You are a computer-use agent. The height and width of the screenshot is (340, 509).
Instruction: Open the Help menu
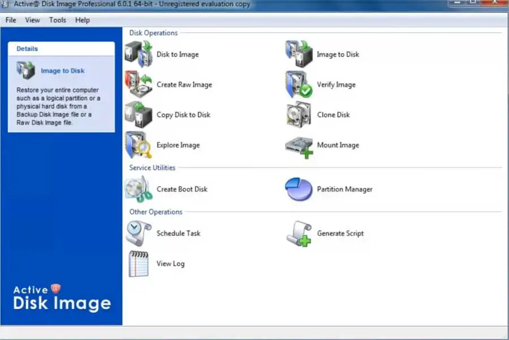(x=83, y=20)
